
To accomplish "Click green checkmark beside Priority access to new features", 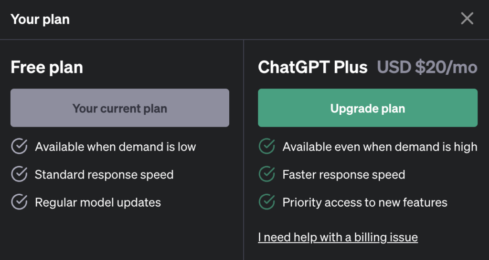I will [267, 202].
